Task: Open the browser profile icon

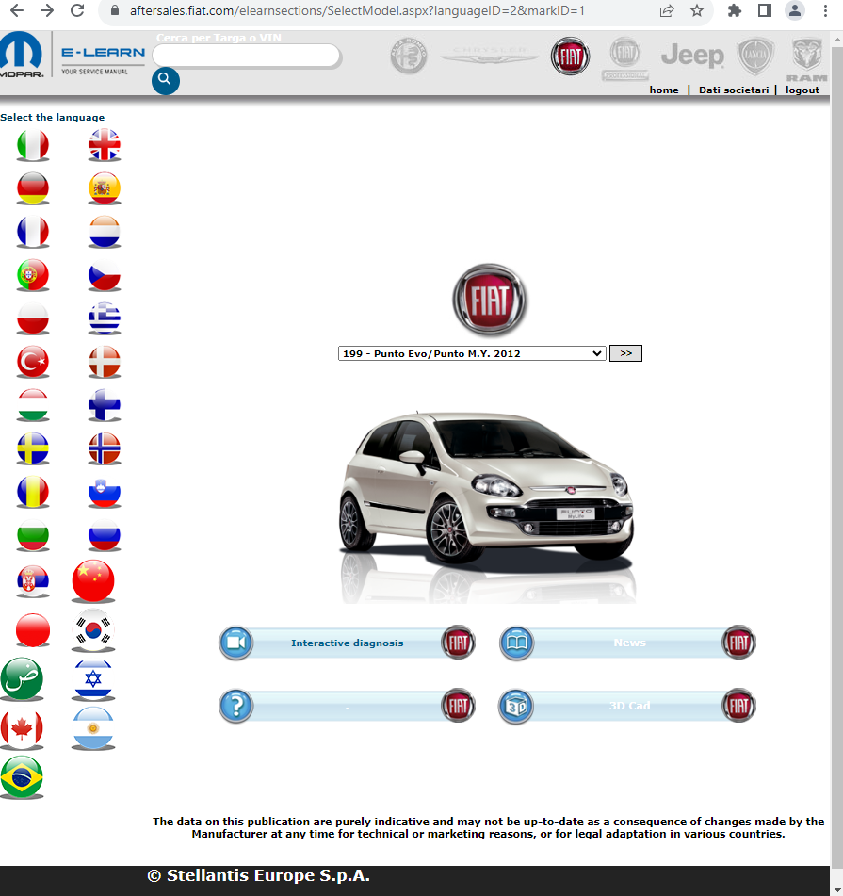Action: [x=794, y=10]
